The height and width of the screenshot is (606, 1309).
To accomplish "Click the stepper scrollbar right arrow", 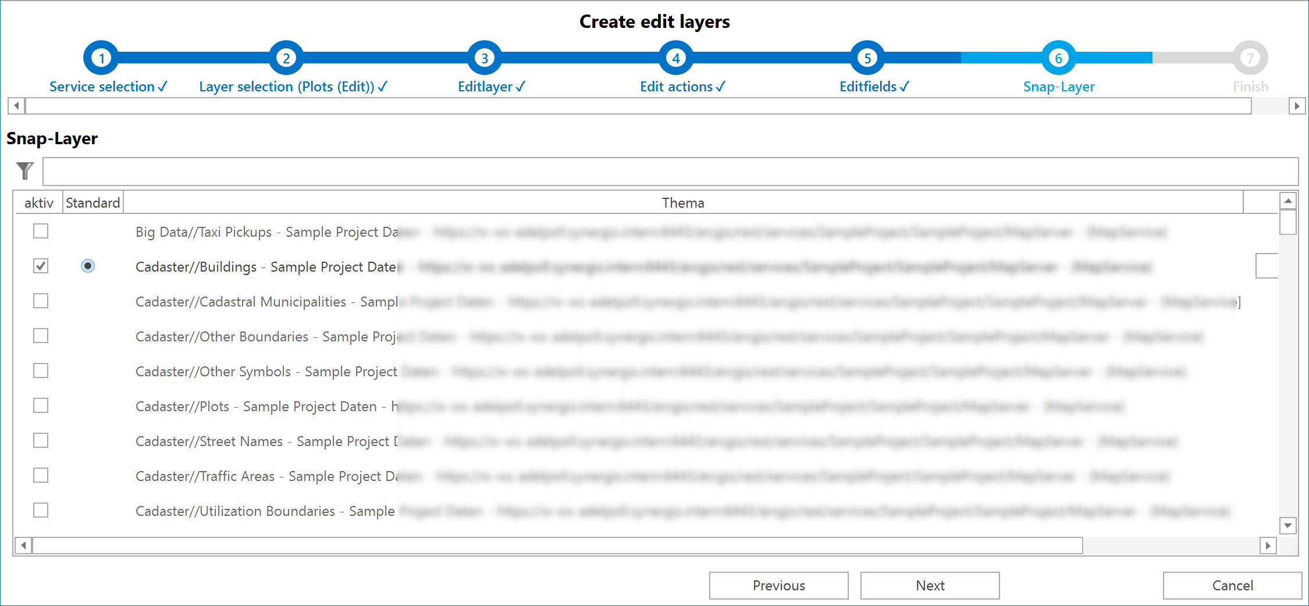I will [1297, 106].
